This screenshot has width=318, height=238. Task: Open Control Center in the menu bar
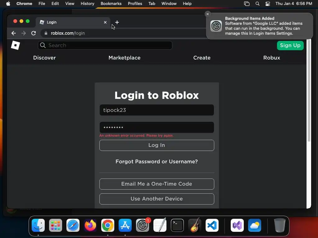(x=268, y=4)
